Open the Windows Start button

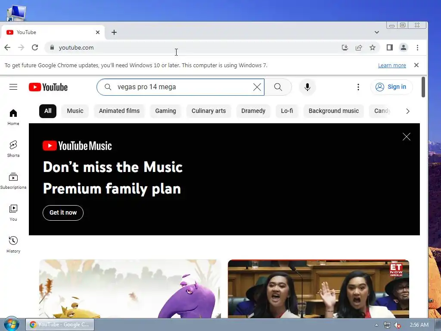11,325
